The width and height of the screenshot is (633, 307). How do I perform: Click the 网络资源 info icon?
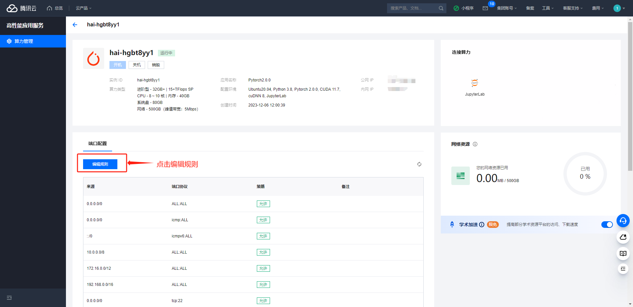pyautogui.click(x=475, y=144)
